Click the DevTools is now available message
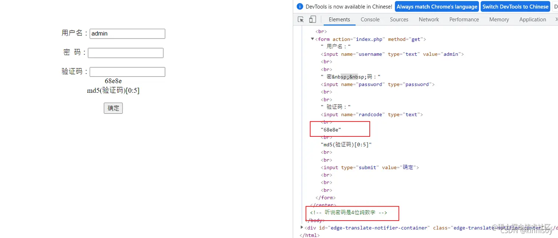Viewport: 558px width, 238px height. coord(349,7)
